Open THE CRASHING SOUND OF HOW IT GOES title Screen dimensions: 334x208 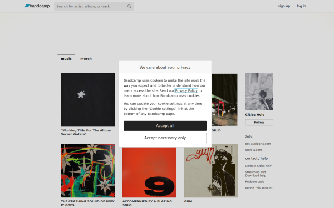(x=87, y=203)
